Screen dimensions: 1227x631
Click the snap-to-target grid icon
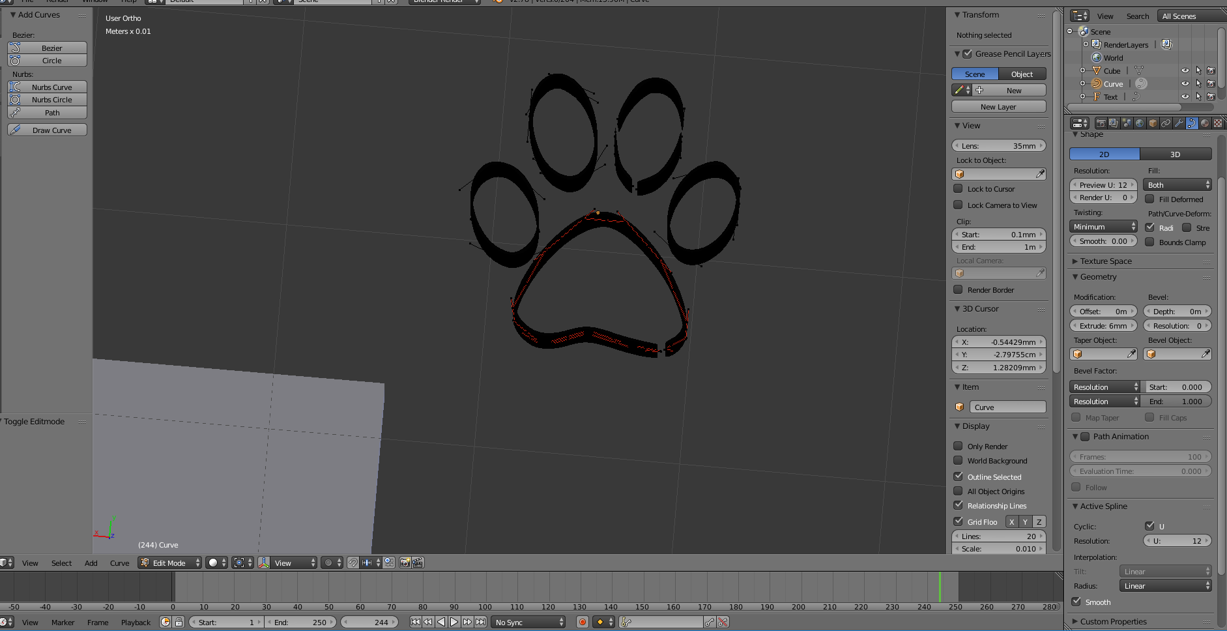[389, 563]
